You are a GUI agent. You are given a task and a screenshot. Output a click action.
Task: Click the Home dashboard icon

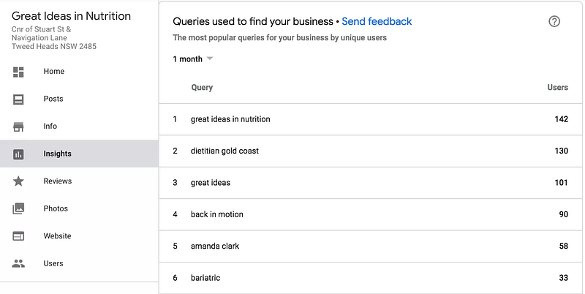click(18, 72)
